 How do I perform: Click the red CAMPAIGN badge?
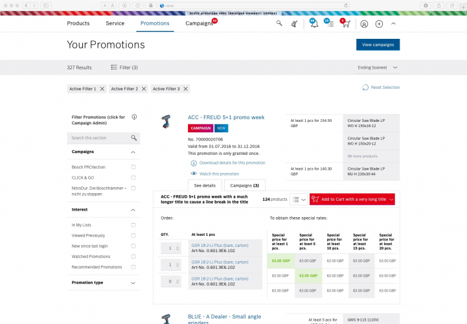click(200, 128)
